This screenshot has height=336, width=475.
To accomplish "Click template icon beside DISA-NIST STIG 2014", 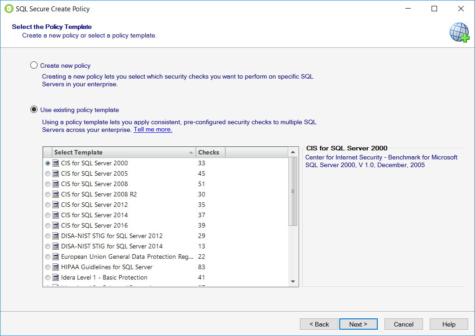I will [x=56, y=246].
